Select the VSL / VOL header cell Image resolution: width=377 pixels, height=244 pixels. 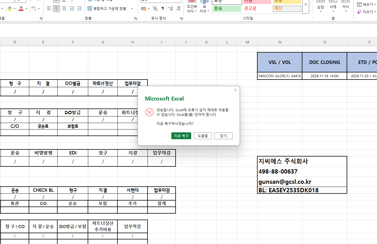280,62
